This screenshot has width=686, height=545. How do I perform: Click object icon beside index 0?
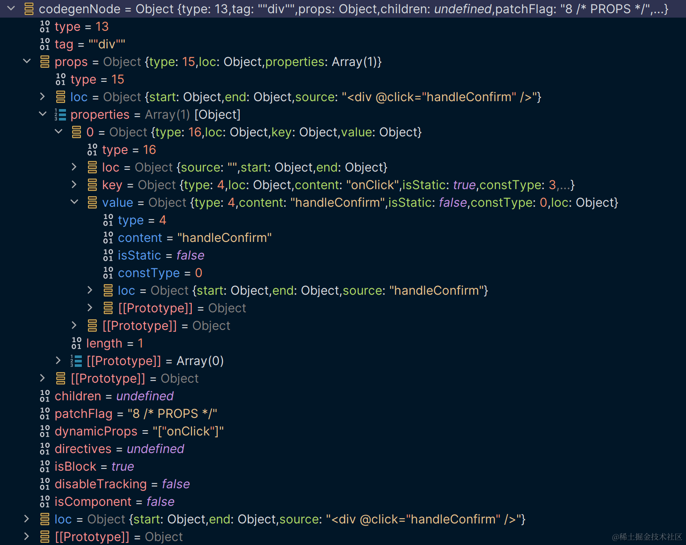point(77,132)
